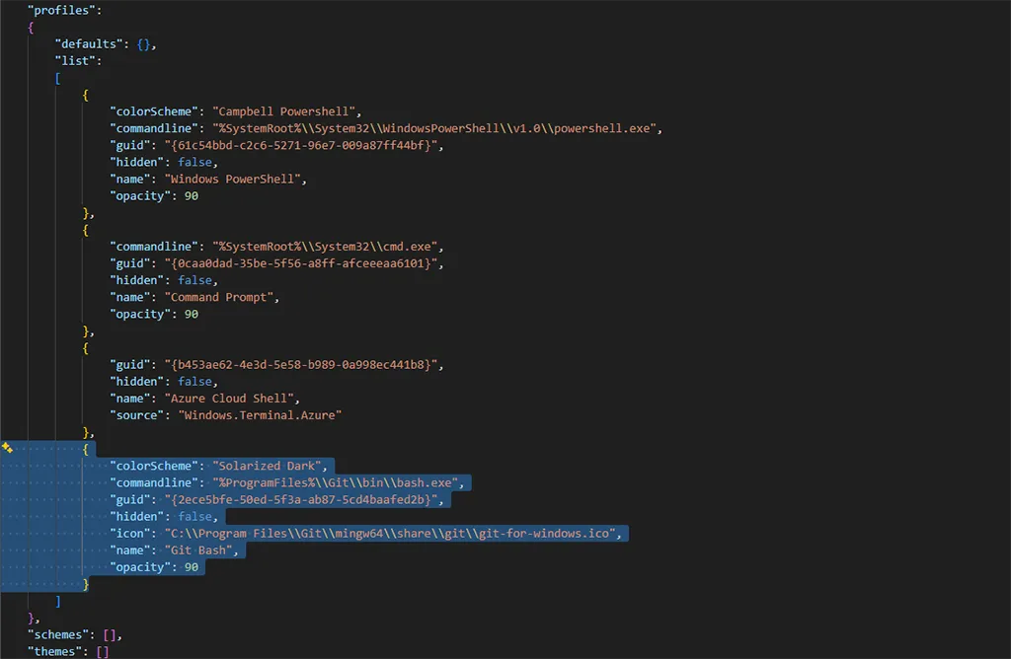
Task: Open the code action lightbulb icon
Action: click(8, 449)
